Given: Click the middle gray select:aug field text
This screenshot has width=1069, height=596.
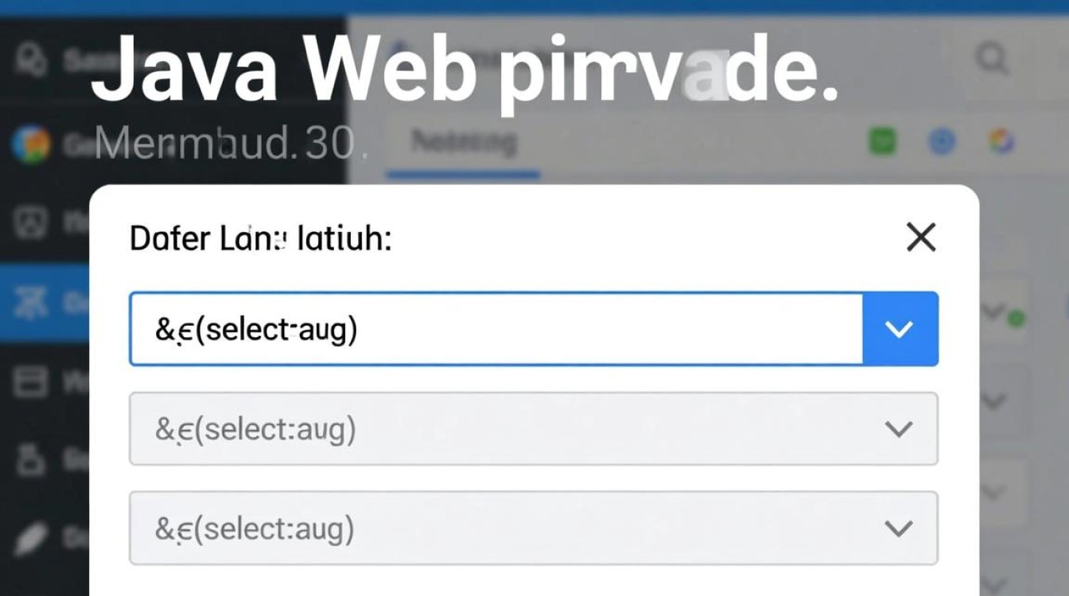Looking at the screenshot, I should point(255,429).
